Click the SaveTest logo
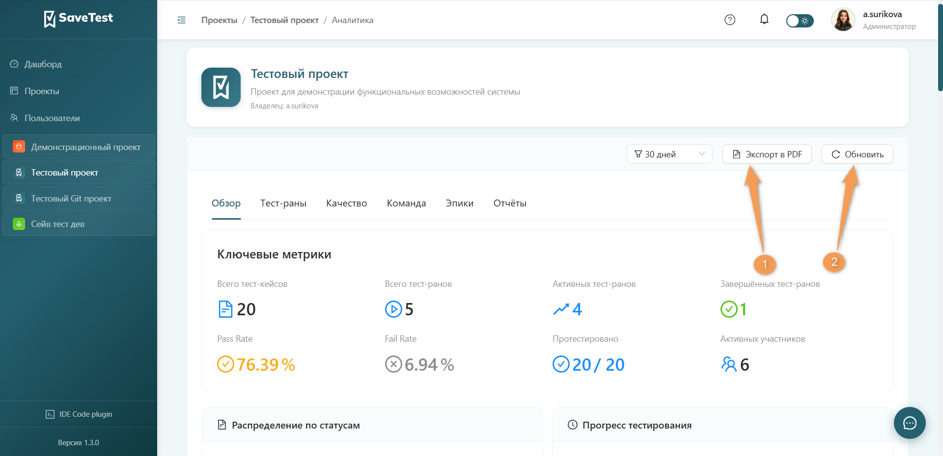The image size is (943, 456). point(79,19)
